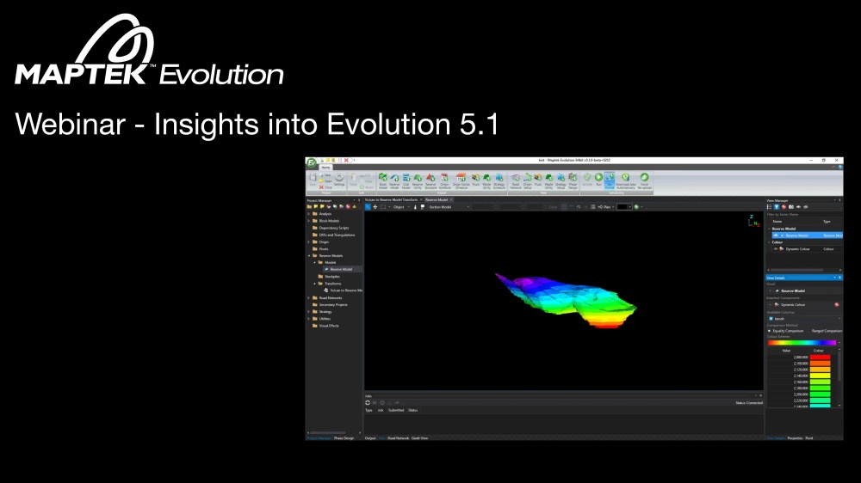Click Open in the Project group
The image size is (861, 483).
326,181
